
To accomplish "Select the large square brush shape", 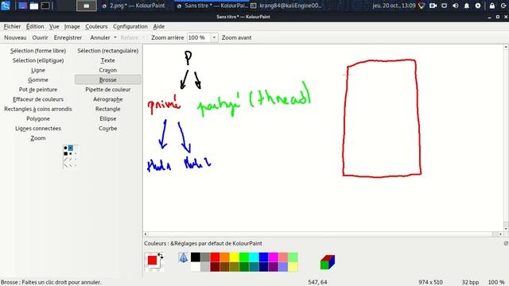I will (x=65, y=153).
